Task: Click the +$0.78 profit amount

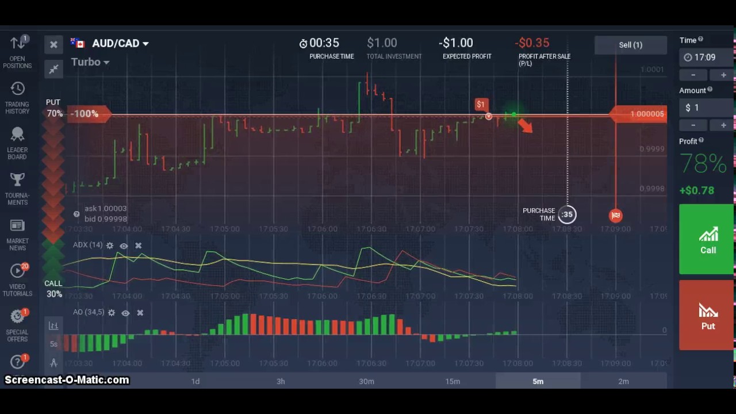Action: pos(697,190)
